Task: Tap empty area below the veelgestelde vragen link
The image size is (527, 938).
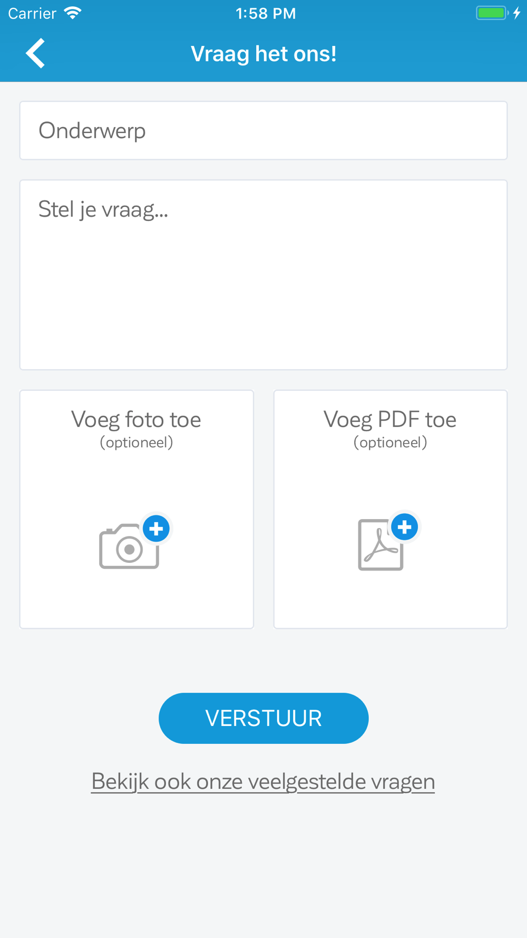Action: pos(263,870)
